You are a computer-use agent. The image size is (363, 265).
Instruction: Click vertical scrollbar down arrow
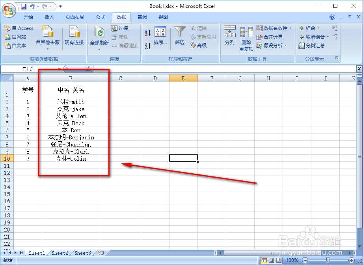(x=359, y=246)
